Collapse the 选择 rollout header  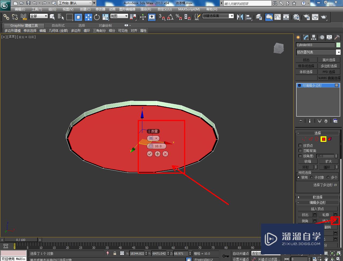pyautogui.click(x=318, y=133)
